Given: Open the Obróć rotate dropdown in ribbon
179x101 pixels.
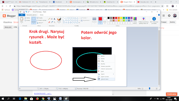Looking at the screenshot, I should (40, 23).
